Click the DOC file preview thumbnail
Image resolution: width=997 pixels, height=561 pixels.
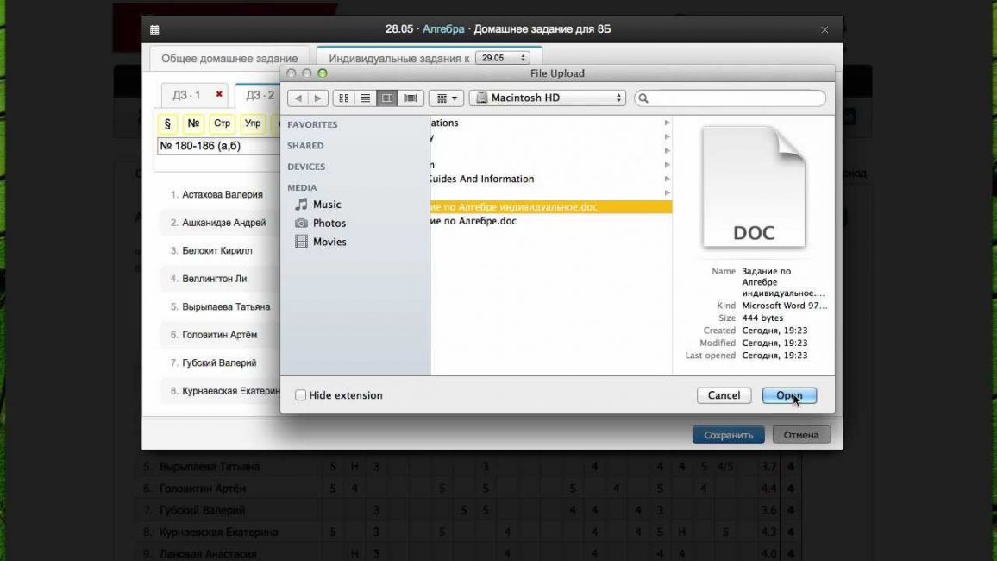point(754,187)
